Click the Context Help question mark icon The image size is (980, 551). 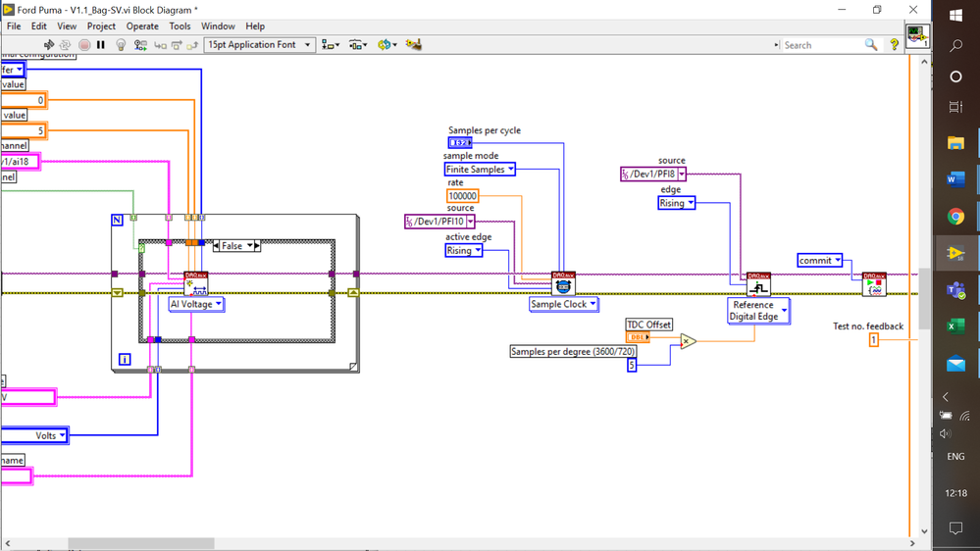[895, 45]
